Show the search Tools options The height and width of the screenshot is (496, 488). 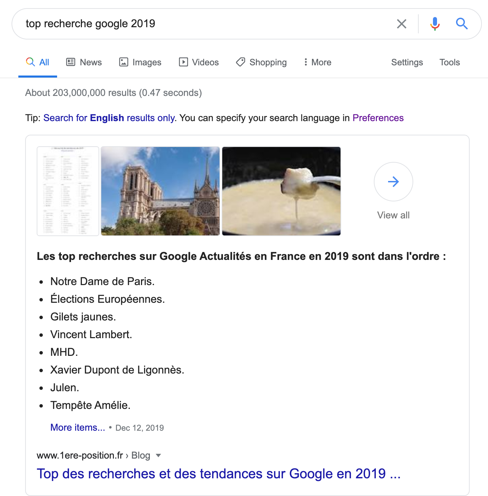(449, 62)
